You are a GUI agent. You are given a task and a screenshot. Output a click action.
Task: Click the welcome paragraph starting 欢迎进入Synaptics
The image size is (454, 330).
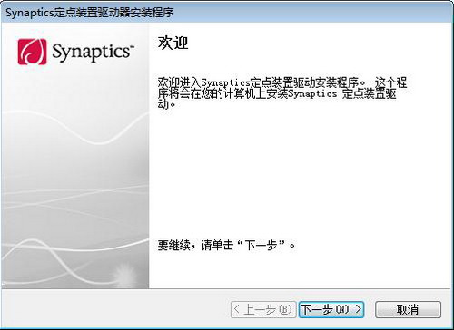tap(282, 93)
